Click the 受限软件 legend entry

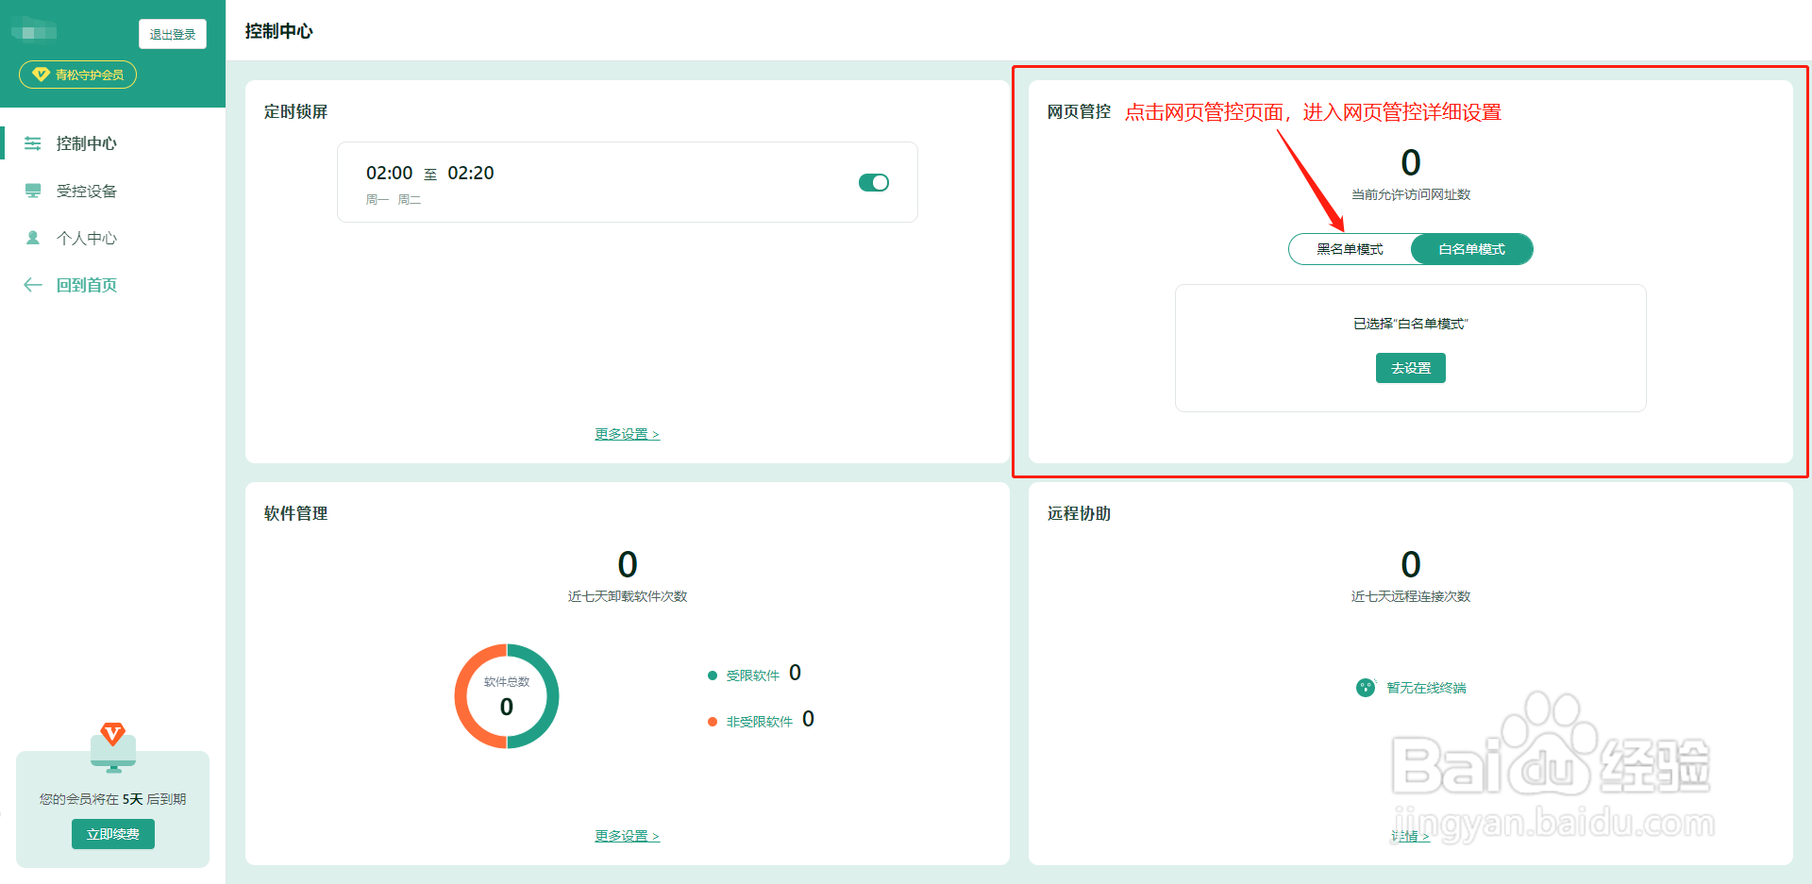[x=753, y=674]
